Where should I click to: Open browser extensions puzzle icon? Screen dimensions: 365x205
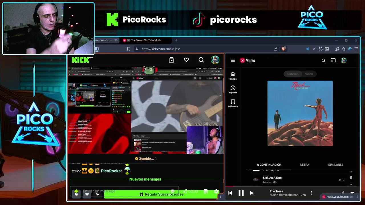click(x=321, y=49)
